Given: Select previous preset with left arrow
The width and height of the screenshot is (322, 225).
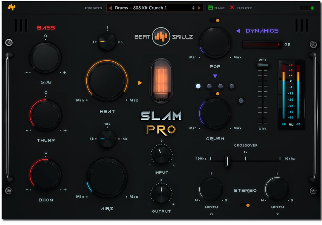Looking at the screenshot, I should [x=110, y=8].
